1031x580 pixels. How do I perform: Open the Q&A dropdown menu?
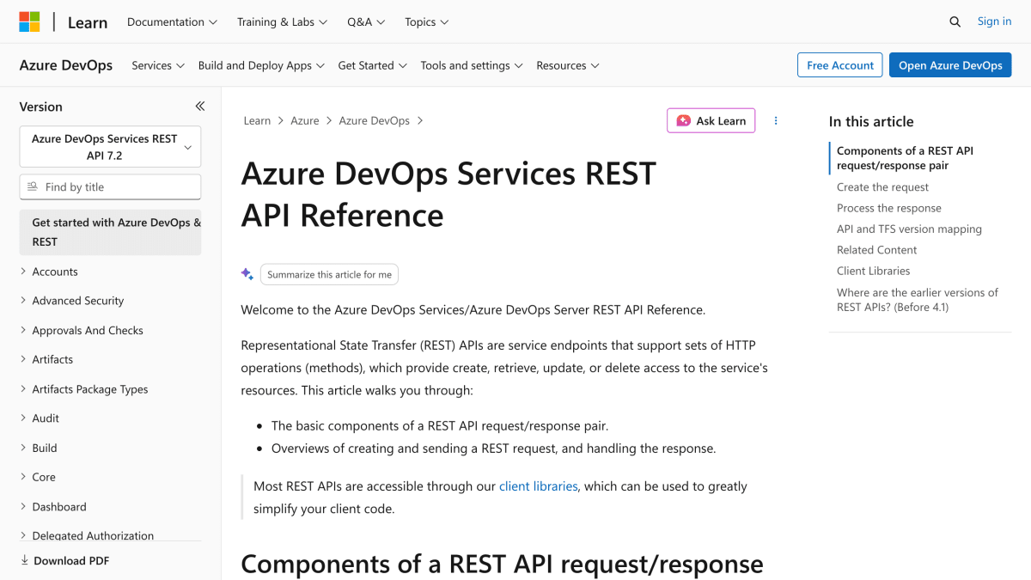click(366, 22)
